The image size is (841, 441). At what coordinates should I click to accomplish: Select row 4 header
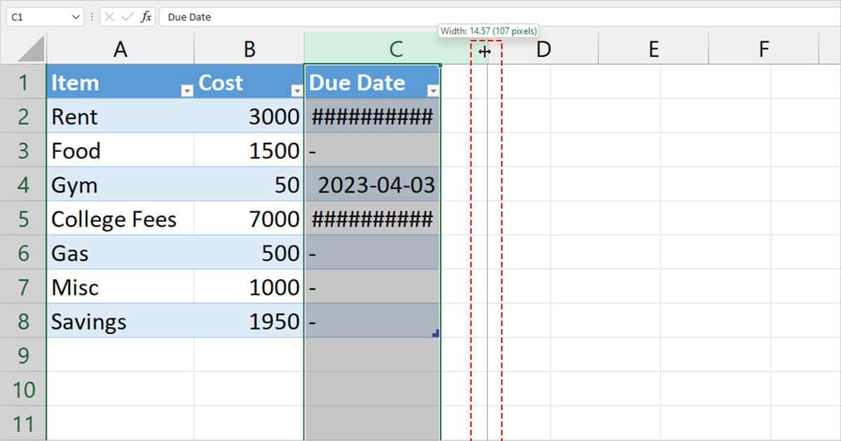point(23,184)
